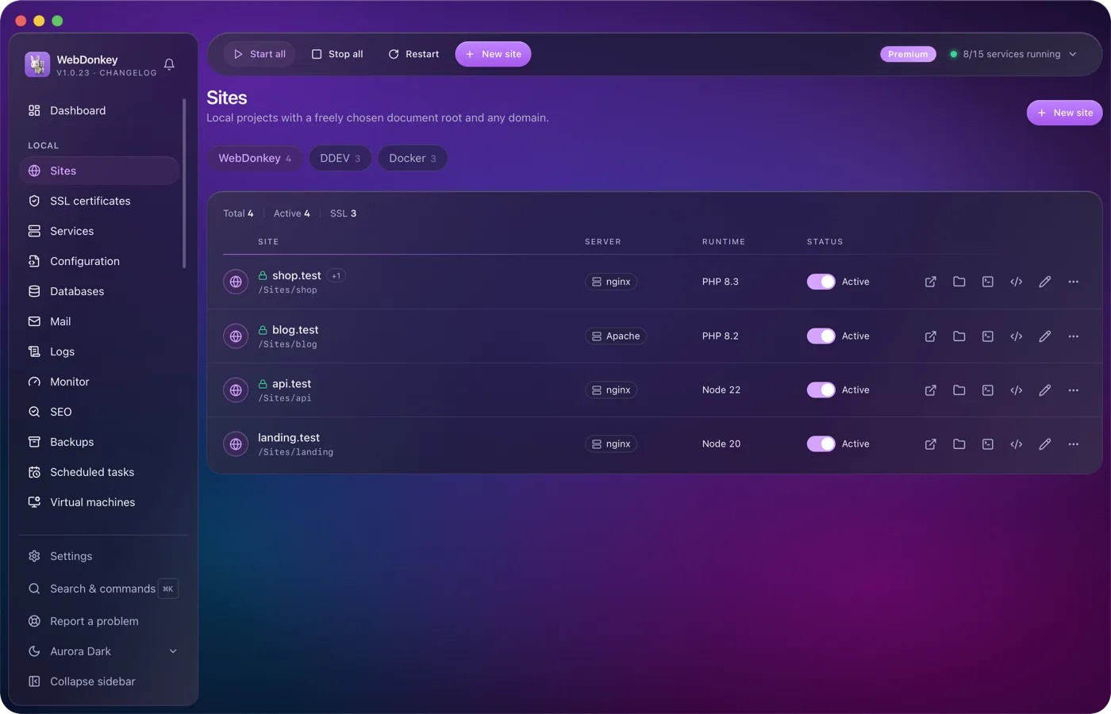Reveal the landing.test folder
The height and width of the screenshot is (714, 1111).
point(959,444)
